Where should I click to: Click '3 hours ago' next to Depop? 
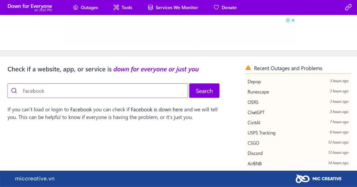pyautogui.click(x=339, y=81)
